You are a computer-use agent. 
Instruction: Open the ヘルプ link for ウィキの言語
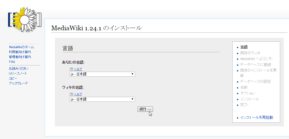point(78,94)
